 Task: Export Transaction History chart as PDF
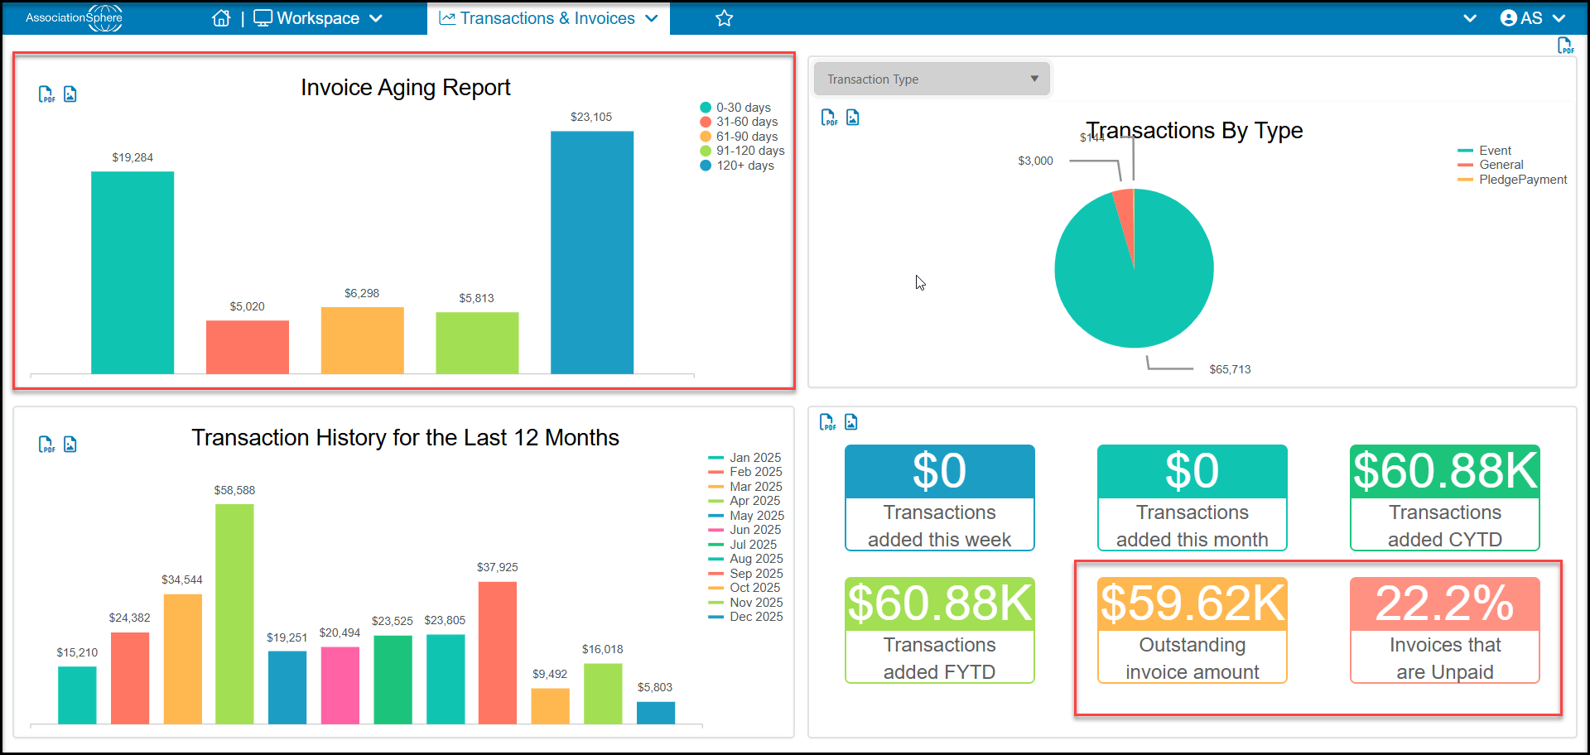pyautogui.click(x=47, y=445)
